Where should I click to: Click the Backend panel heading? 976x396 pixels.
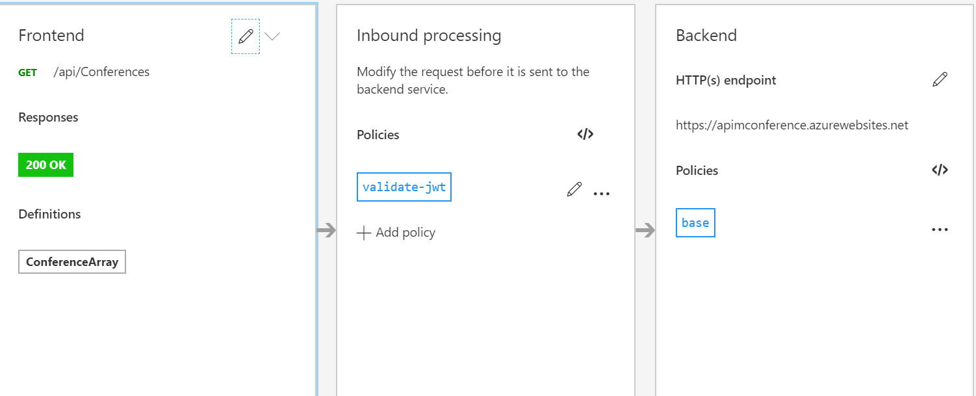706,36
